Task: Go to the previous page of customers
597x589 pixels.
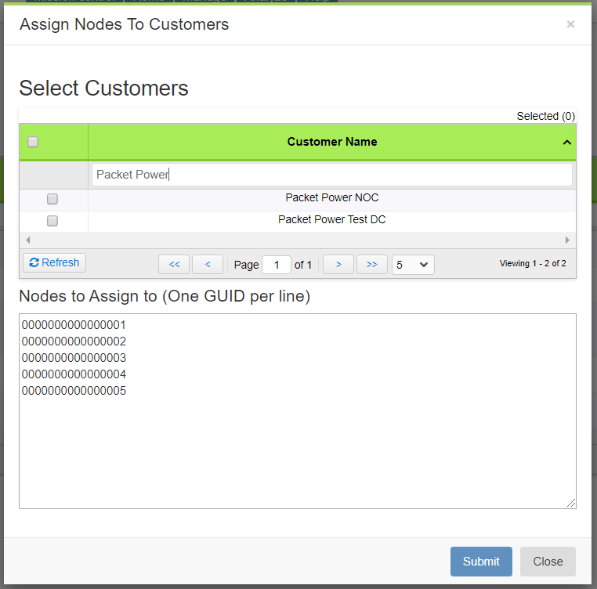Action: point(208,265)
